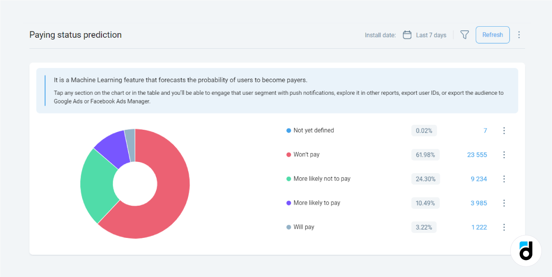Open actions menu for More likely not to pay

pyautogui.click(x=504, y=179)
